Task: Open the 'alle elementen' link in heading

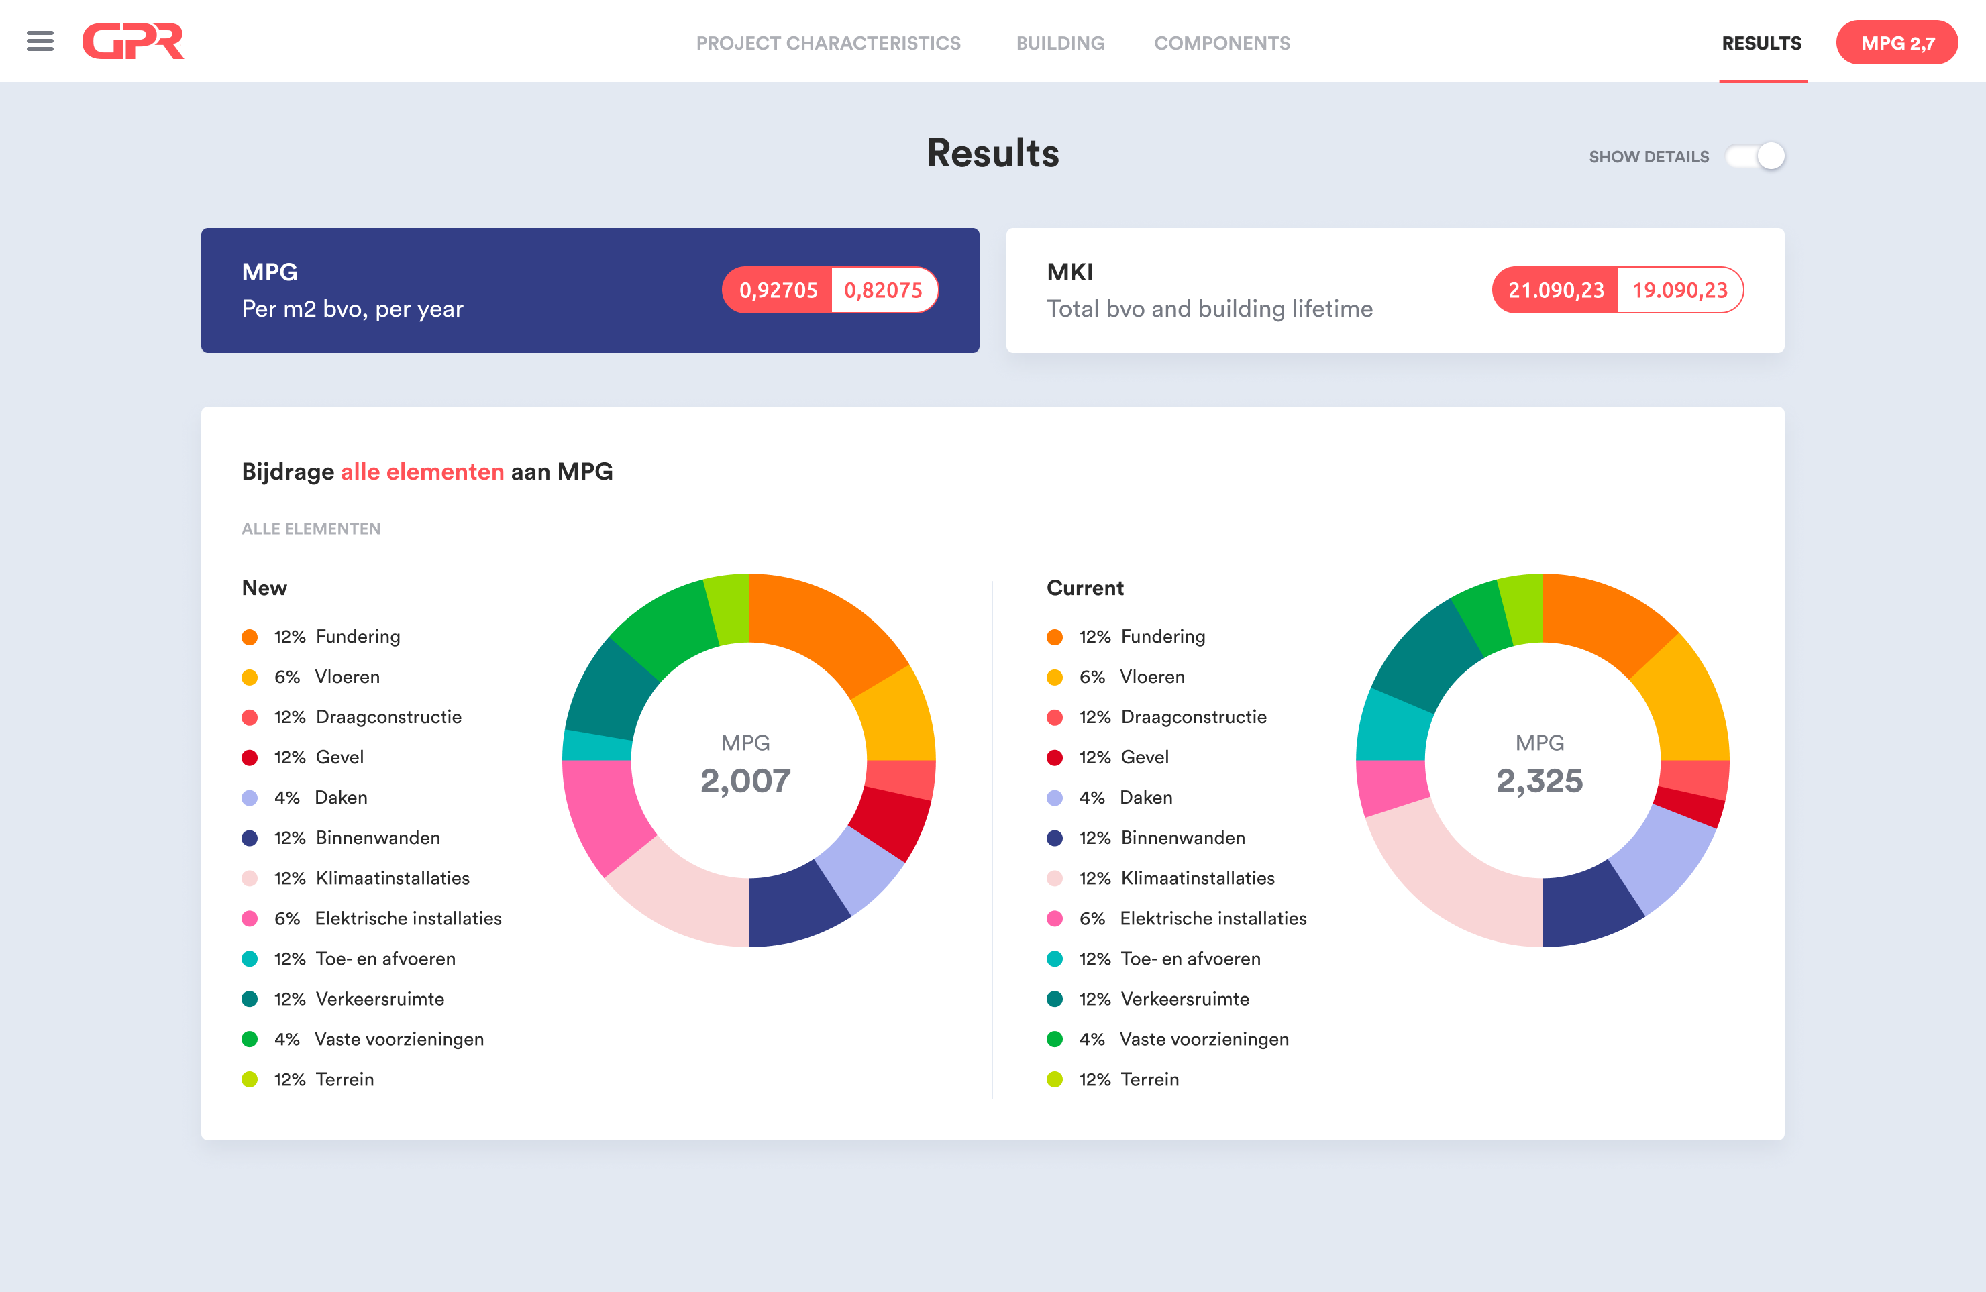Action: (422, 472)
